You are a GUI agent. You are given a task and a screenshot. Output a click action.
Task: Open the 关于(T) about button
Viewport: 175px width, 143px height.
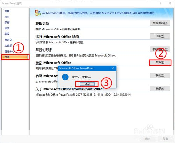click(160, 89)
